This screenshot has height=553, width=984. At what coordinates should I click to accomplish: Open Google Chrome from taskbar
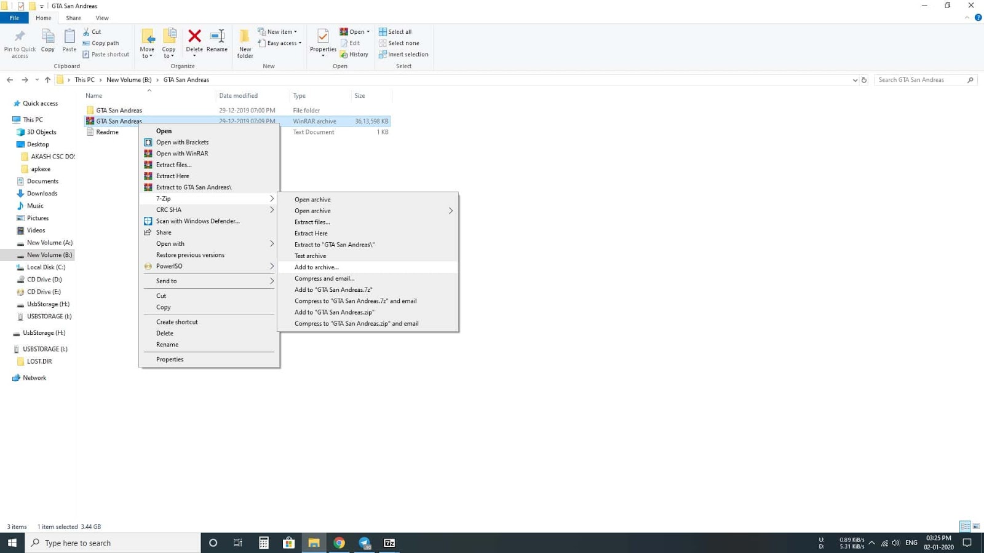pos(339,543)
